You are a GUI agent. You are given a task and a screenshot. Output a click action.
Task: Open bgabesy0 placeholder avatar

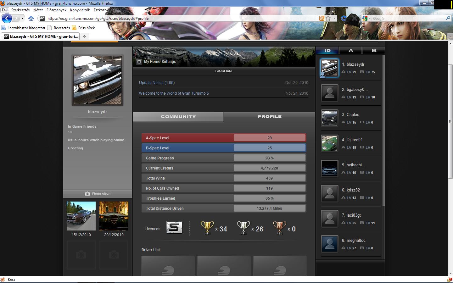[329, 93]
